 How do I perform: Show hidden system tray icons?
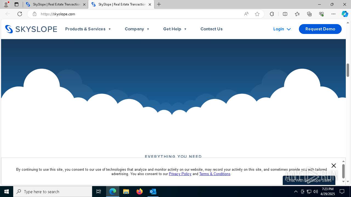(296, 192)
